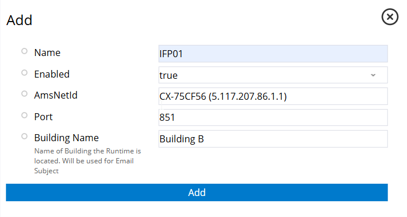Click the Building Name field with Building B
The image size is (407, 217).
pyautogui.click(x=273, y=139)
